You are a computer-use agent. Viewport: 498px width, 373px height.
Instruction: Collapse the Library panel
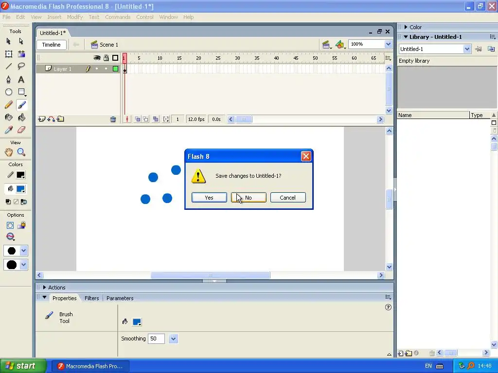click(406, 37)
